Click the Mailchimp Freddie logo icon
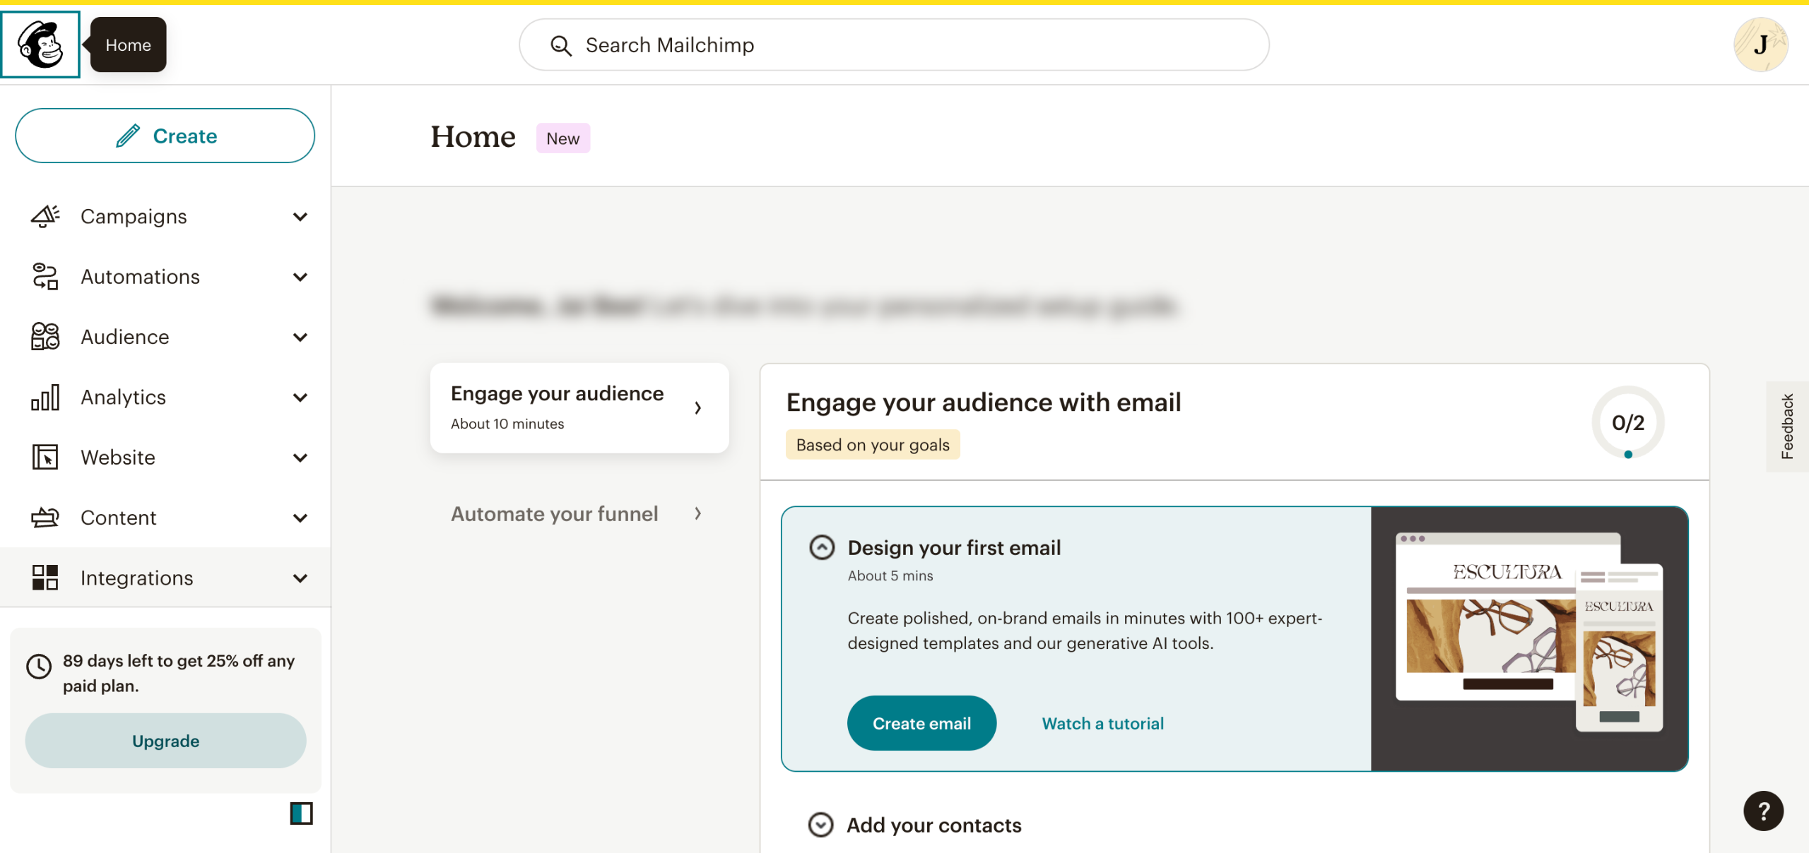Image resolution: width=1809 pixels, height=853 pixels. 40,44
